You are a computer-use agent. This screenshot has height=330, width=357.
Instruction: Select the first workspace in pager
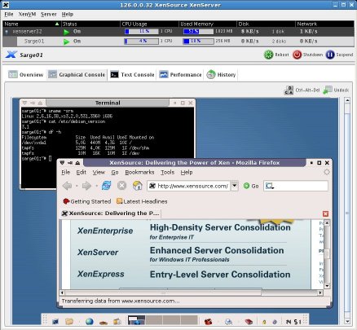coord(136,320)
